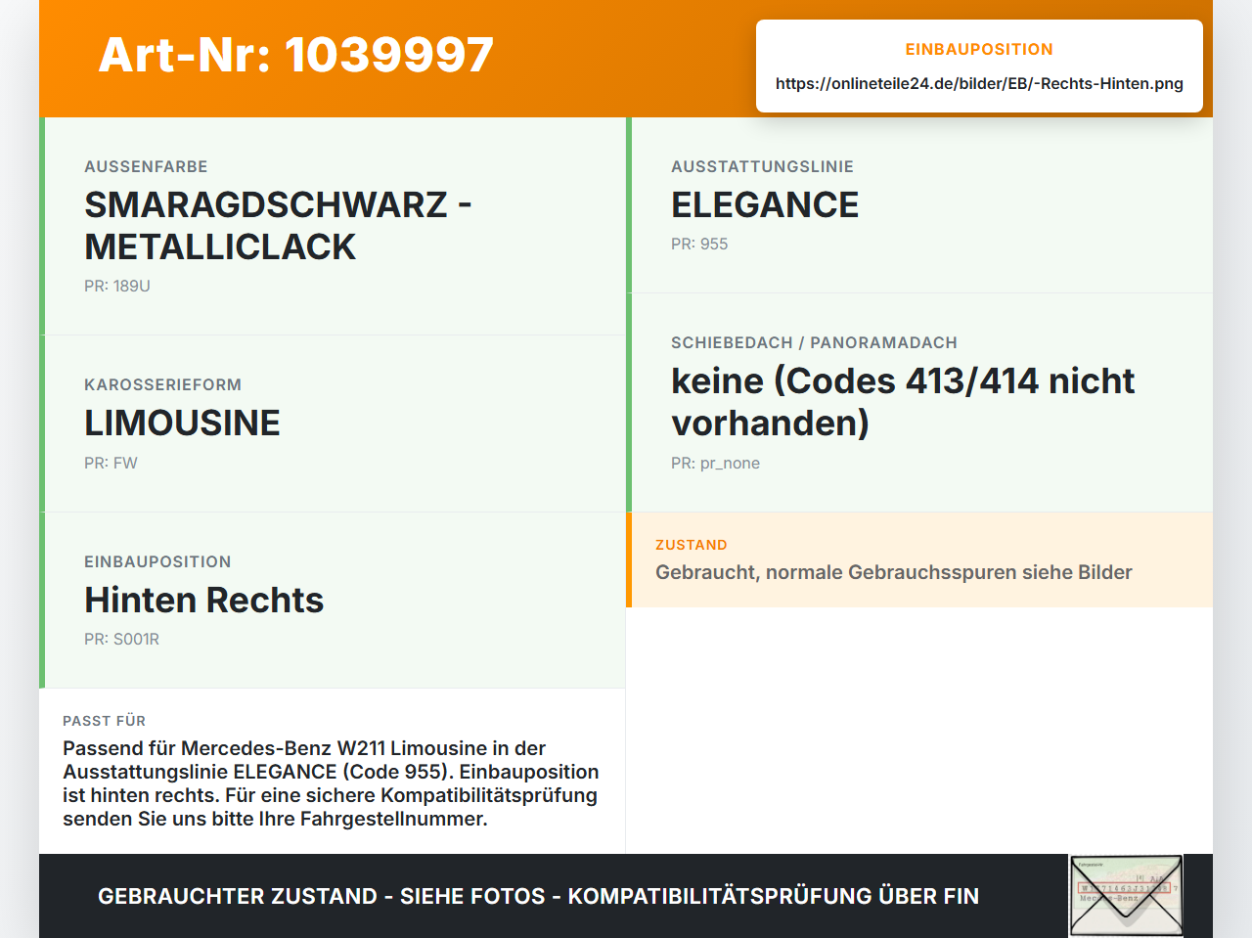Click the AUSSENFARBE label

click(146, 166)
